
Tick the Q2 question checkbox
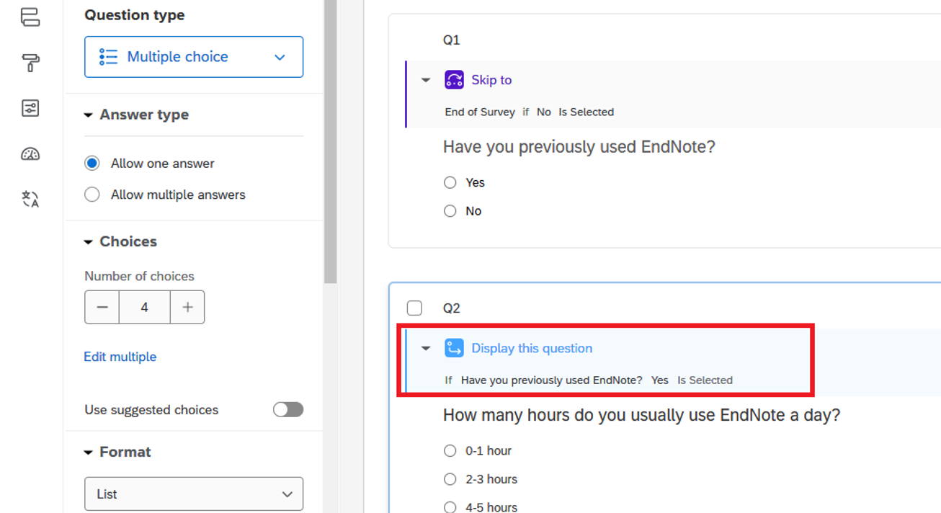click(414, 308)
